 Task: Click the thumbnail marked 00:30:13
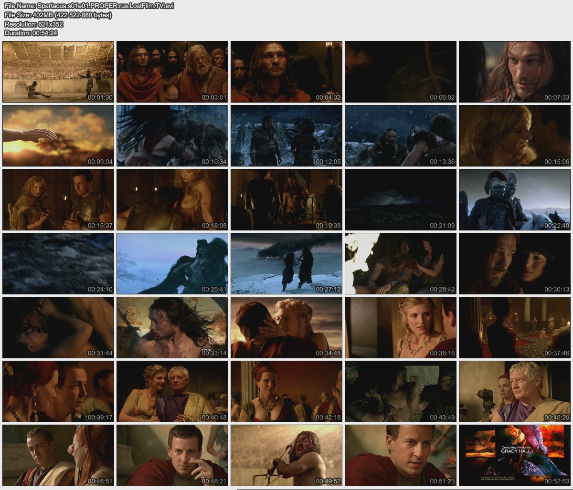(x=515, y=263)
